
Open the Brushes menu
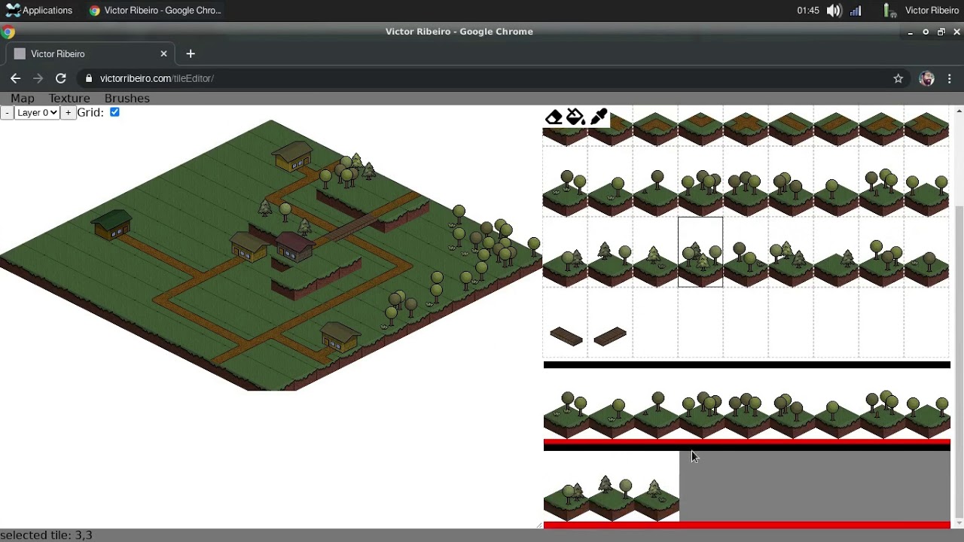(x=127, y=98)
